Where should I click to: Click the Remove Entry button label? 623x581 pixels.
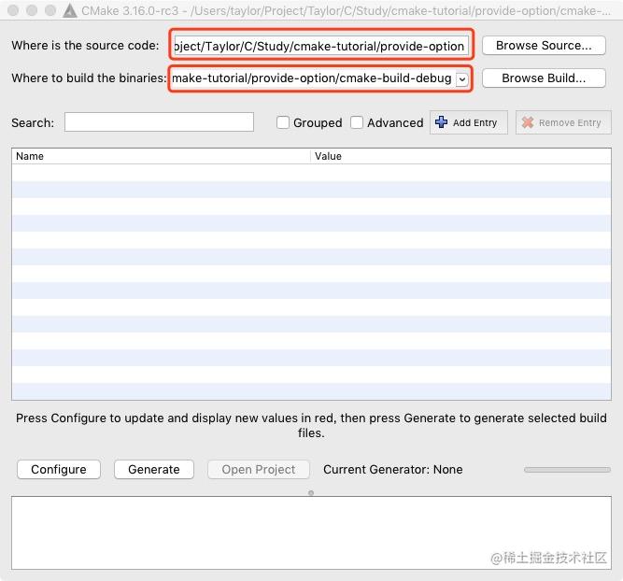[570, 122]
